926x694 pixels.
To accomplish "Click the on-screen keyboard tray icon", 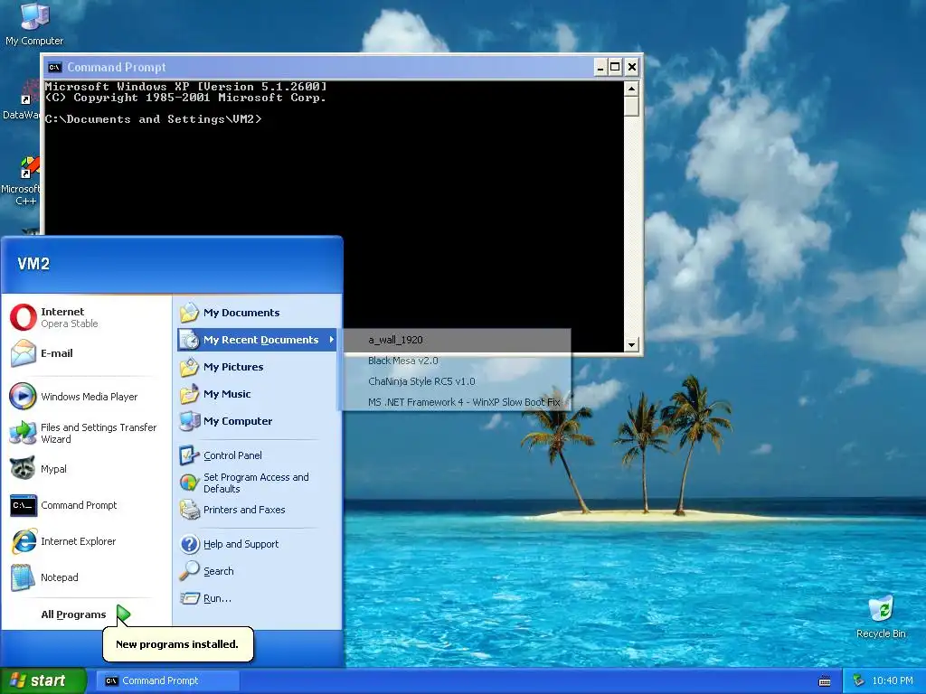I will pos(825,681).
